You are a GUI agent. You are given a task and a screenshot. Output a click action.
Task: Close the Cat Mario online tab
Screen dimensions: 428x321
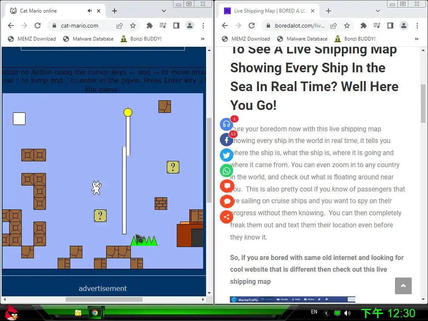pos(99,11)
